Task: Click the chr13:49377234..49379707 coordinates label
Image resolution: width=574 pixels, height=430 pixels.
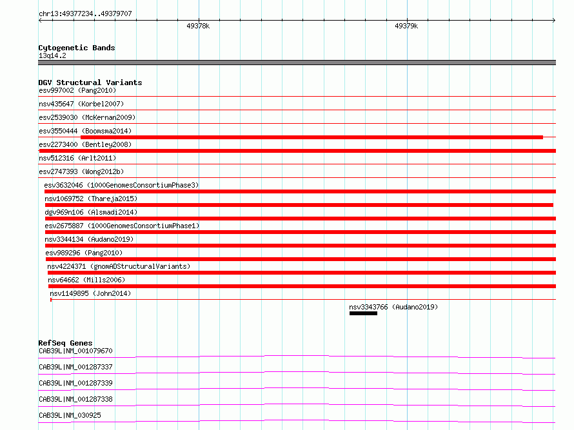Action: [x=85, y=14]
